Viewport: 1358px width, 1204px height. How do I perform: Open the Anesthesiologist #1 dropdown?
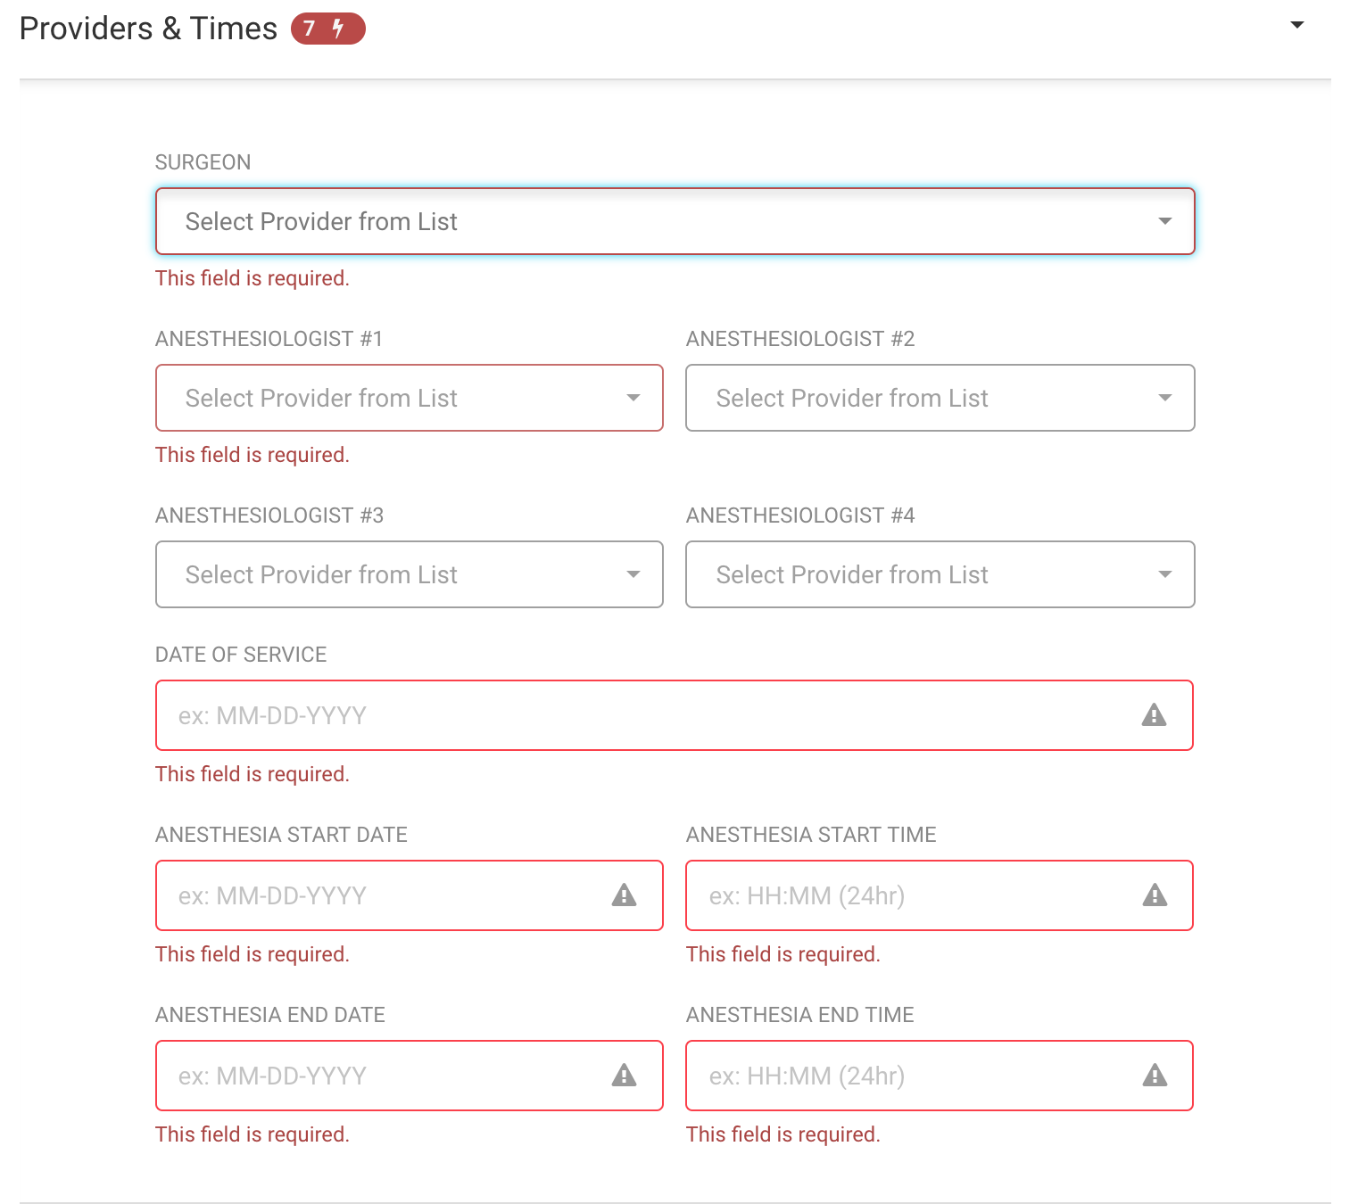pyautogui.click(x=410, y=398)
